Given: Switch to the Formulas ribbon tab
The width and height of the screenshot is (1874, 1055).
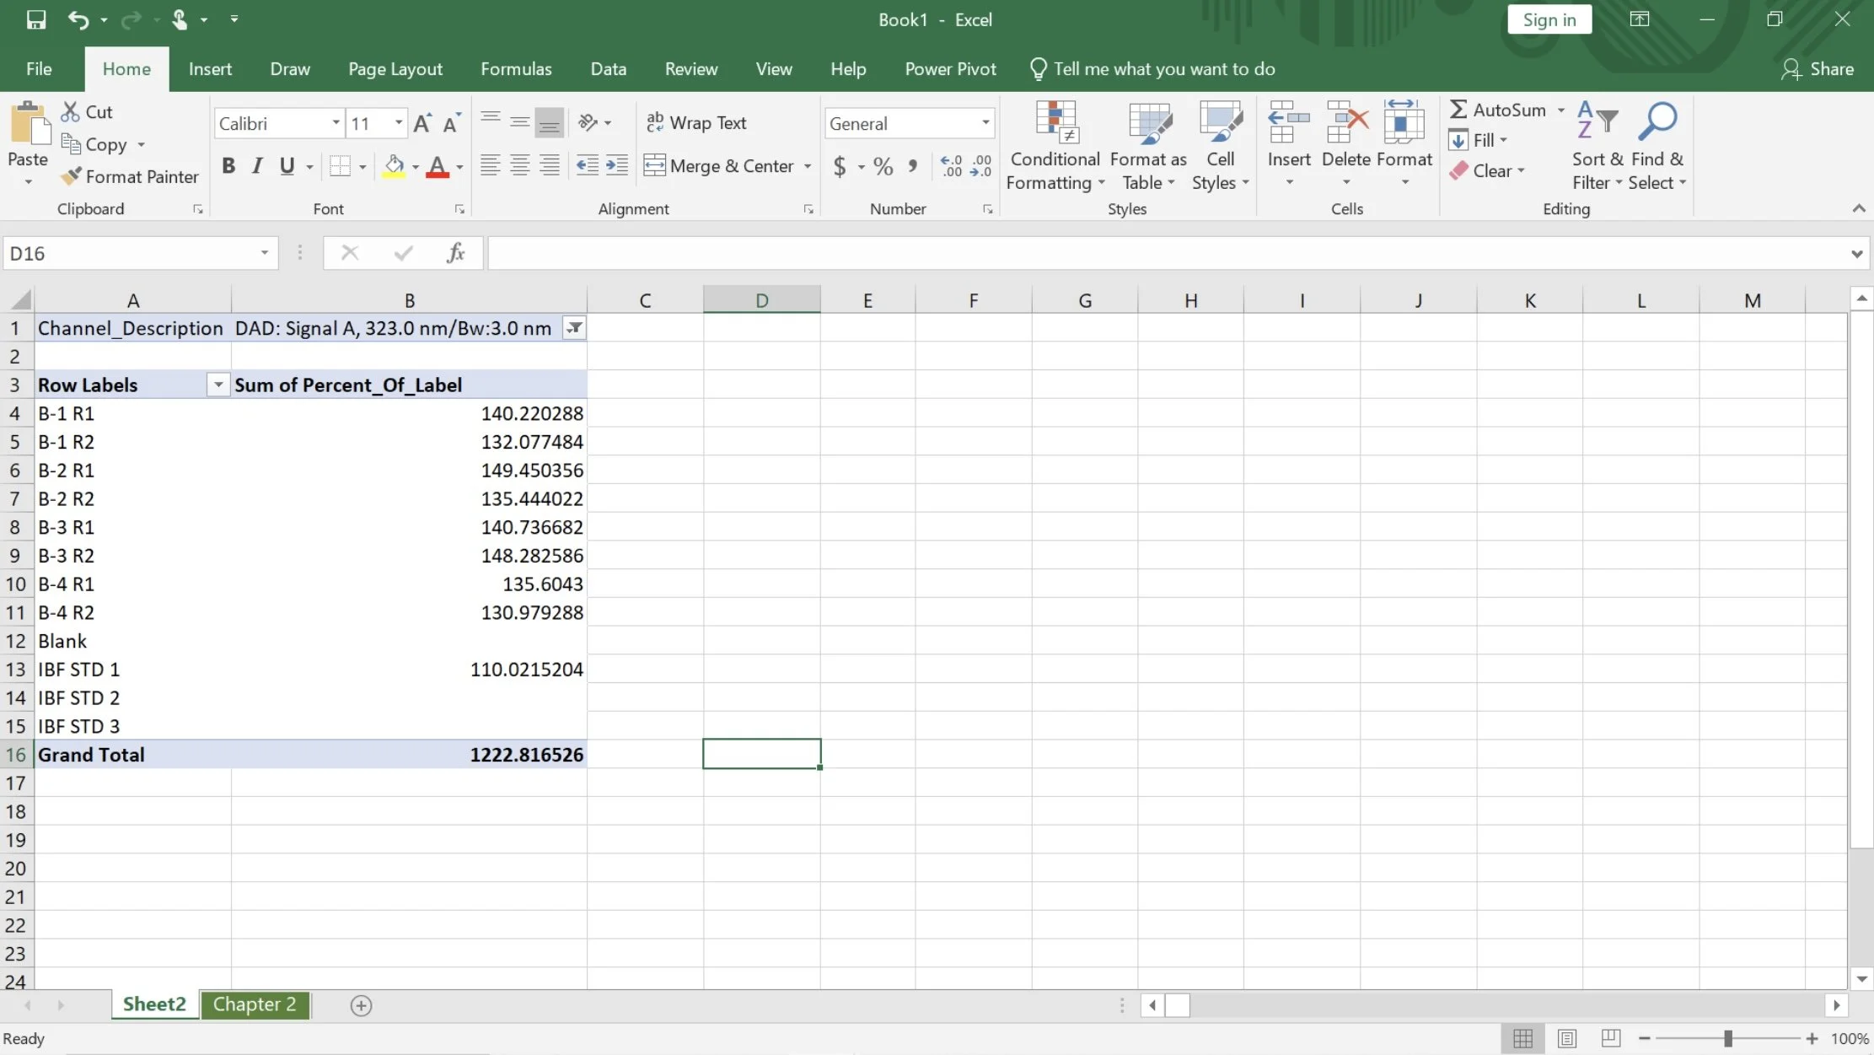Looking at the screenshot, I should 516,68.
